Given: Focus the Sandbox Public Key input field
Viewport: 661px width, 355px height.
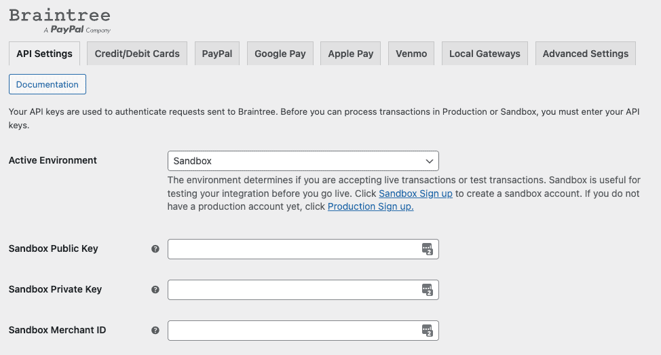Looking at the screenshot, I should click(x=303, y=249).
